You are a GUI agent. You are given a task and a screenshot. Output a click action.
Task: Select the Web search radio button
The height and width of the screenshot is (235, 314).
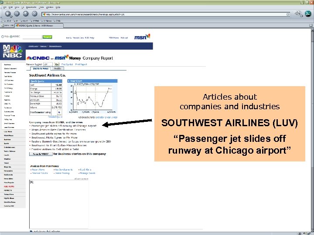point(3,37)
